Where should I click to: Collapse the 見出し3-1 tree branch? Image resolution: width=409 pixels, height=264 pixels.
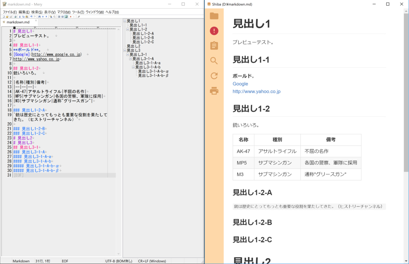pos(128,54)
